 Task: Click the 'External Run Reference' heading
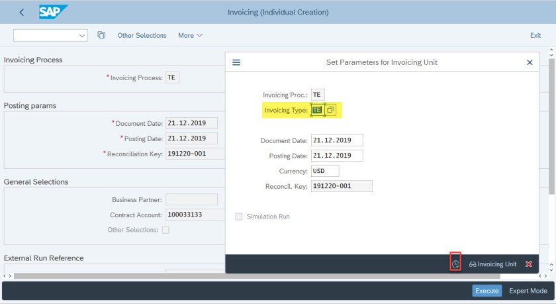(x=44, y=258)
